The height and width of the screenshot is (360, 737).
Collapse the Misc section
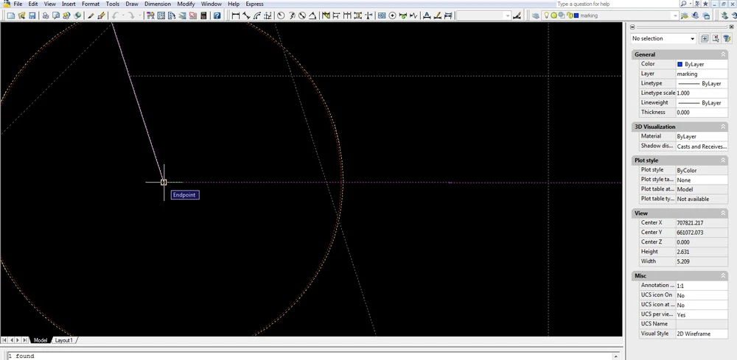[x=723, y=276]
